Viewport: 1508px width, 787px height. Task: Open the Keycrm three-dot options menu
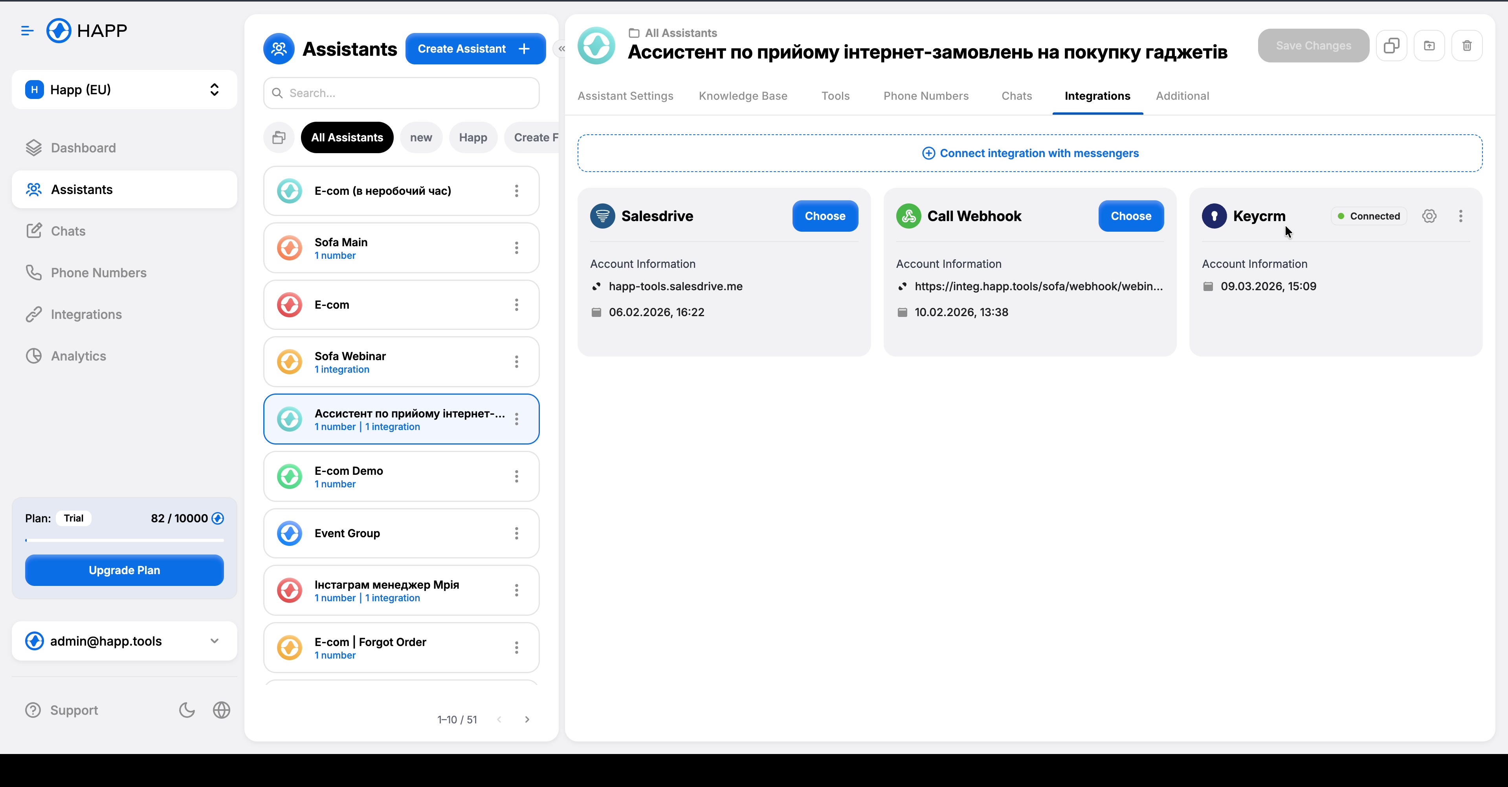pos(1460,216)
